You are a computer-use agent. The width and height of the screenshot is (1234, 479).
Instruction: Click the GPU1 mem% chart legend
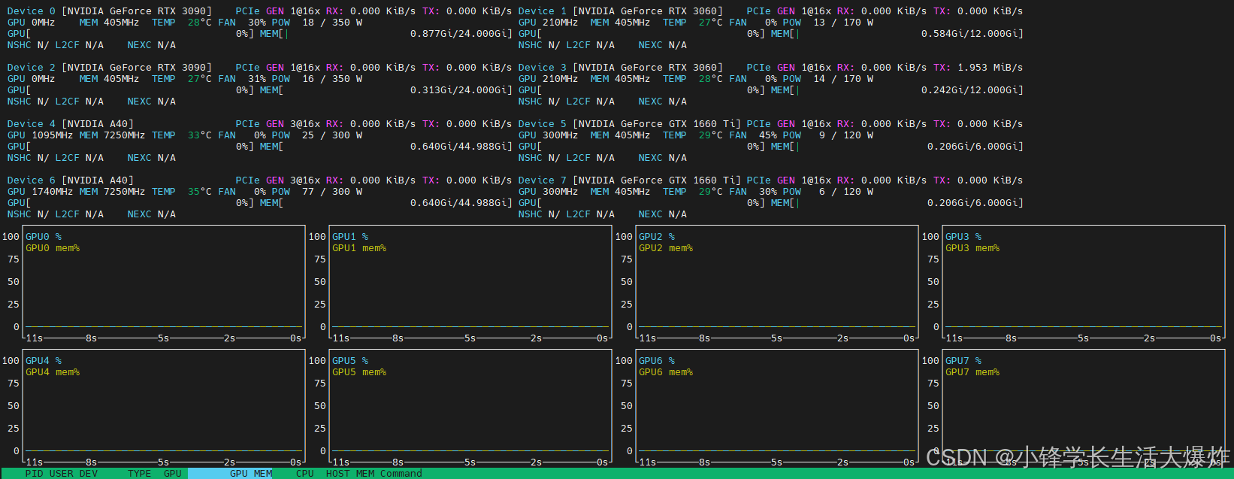click(x=358, y=248)
